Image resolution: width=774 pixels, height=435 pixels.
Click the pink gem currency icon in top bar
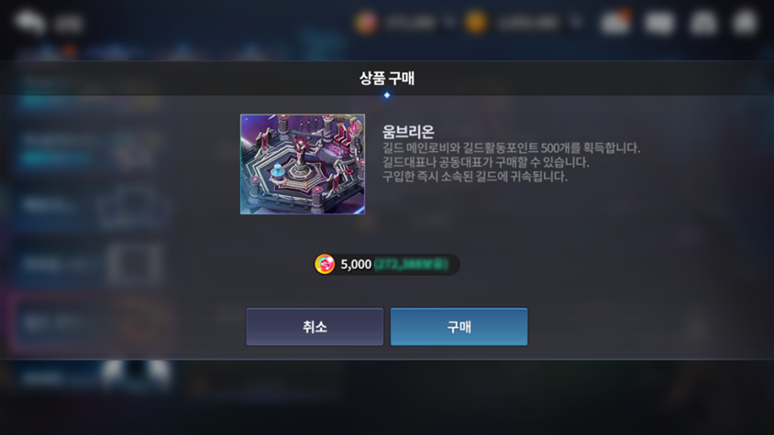pyautogui.click(x=366, y=22)
